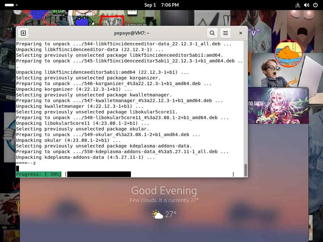
Task: Click the 'Unpacking libkf5incidenceeditor-data' line
Action: (90, 49)
